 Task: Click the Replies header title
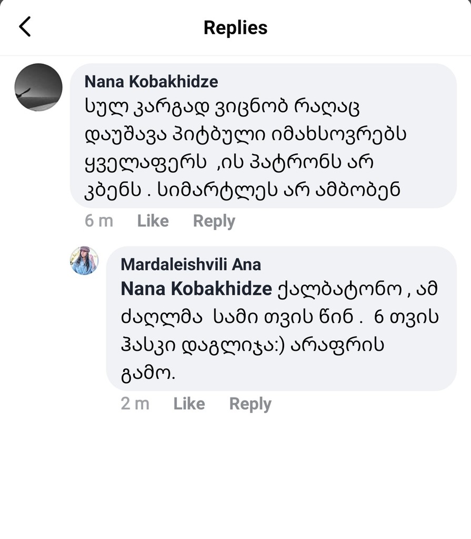coord(235,27)
